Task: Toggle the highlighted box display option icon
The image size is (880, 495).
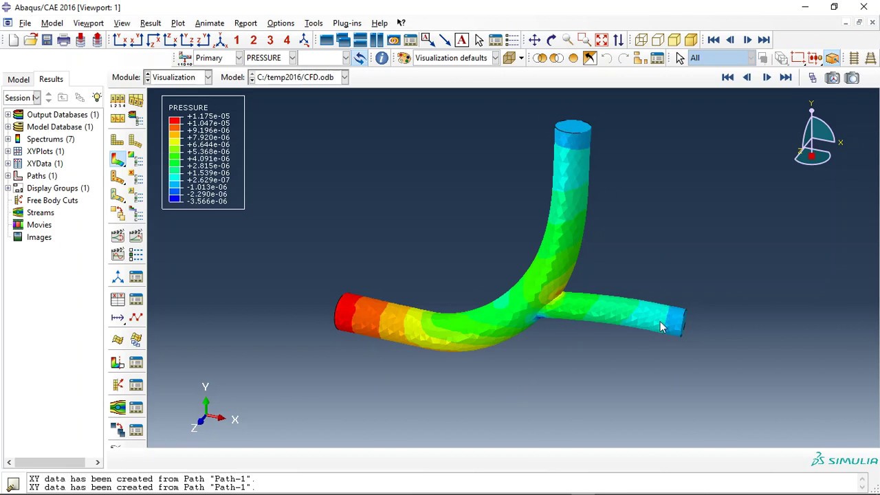Action: point(832,58)
